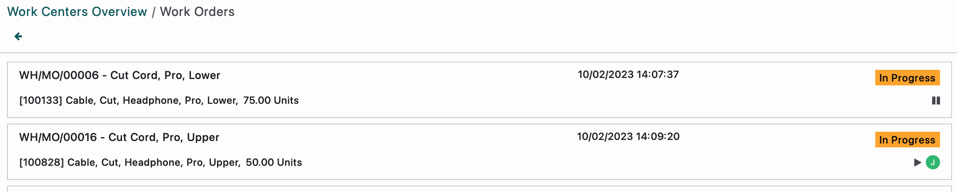Click product [100133] Cable, Cut, Headphone, Pro, Lower
The image size is (957, 192).
pos(129,101)
